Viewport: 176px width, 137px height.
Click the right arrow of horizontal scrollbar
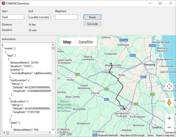point(49,133)
